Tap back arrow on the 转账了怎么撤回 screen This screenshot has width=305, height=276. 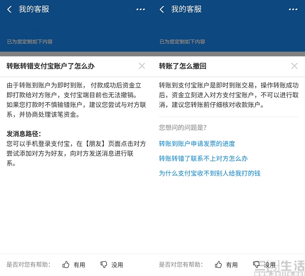click(162, 9)
